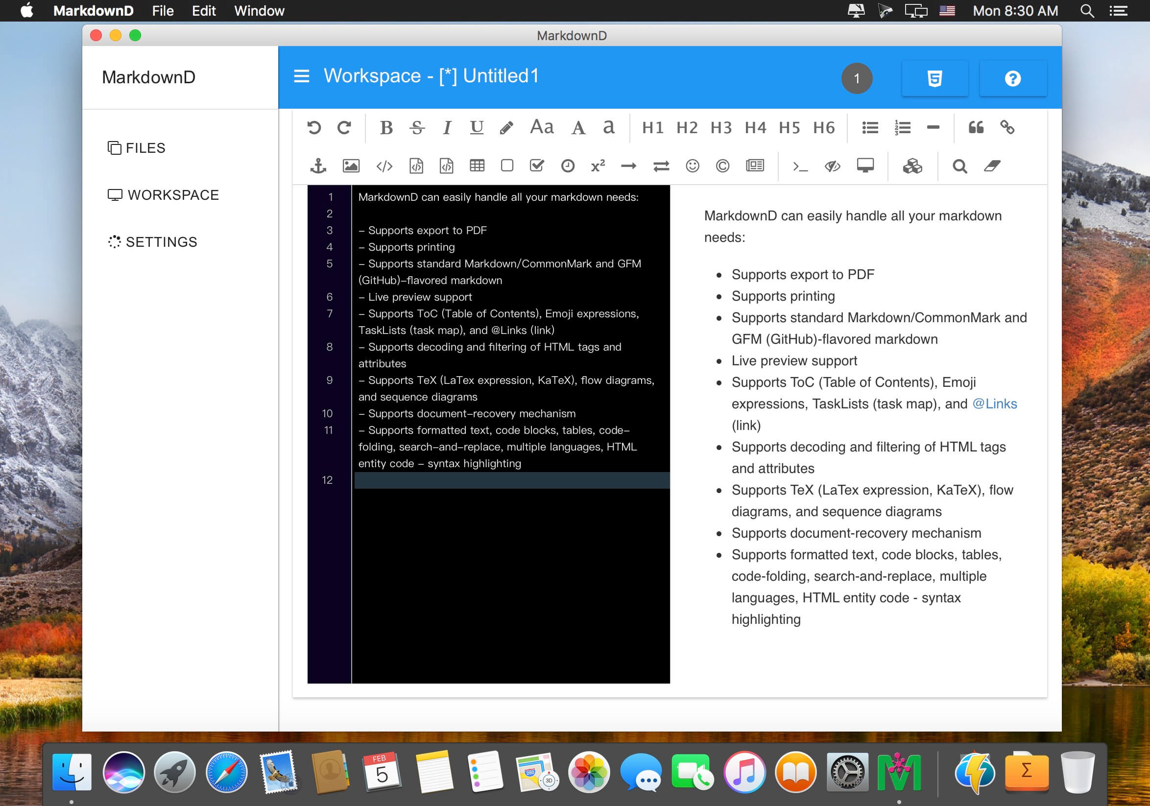Click the number 1 badge

pyautogui.click(x=857, y=78)
